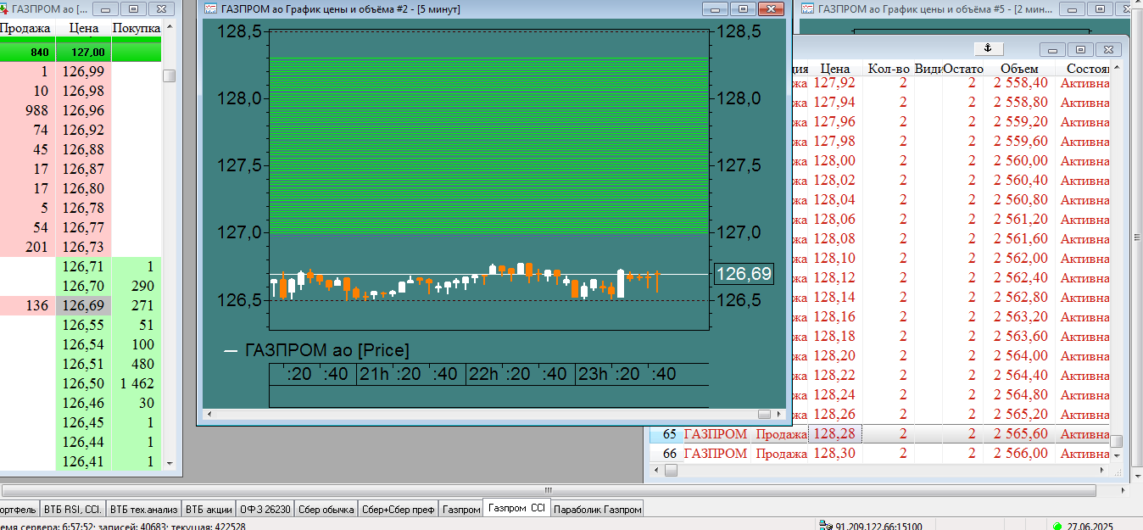
Task: Click the Покупка column header in order book
Action: click(x=137, y=28)
